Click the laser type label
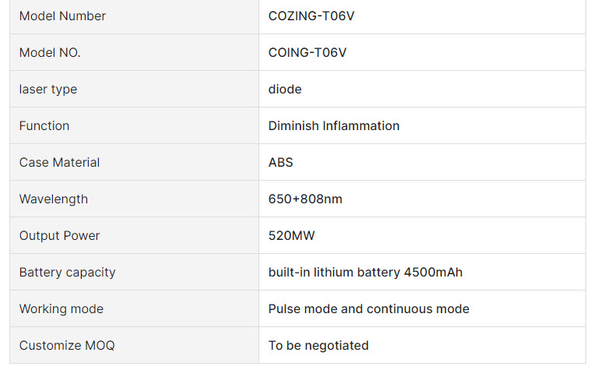The image size is (594, 370). tap(48, 90)
